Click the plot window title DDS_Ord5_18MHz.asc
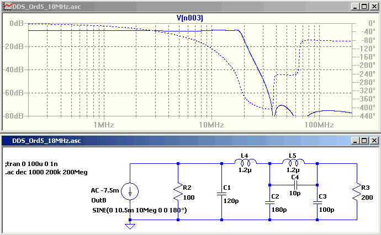 point(46,7)
